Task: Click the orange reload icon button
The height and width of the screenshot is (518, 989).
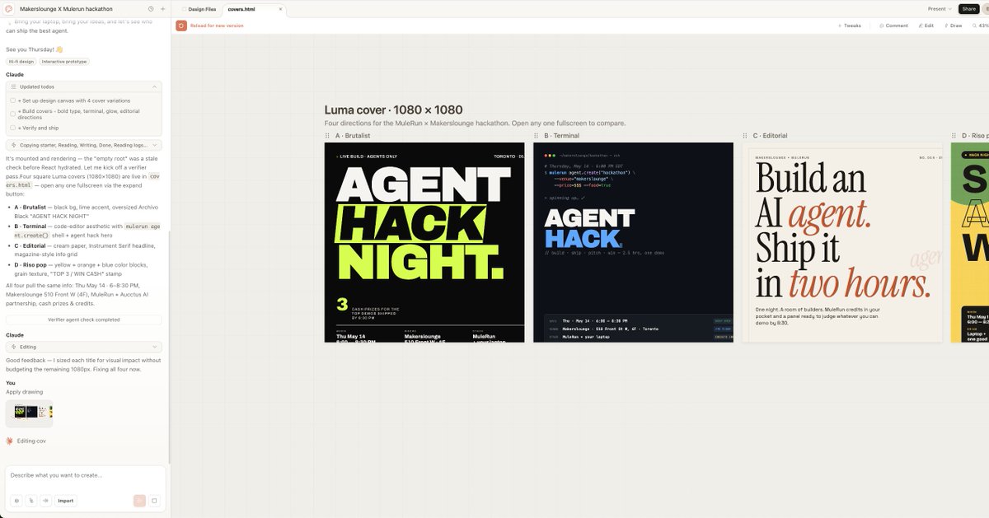Action: pos(180,26)
